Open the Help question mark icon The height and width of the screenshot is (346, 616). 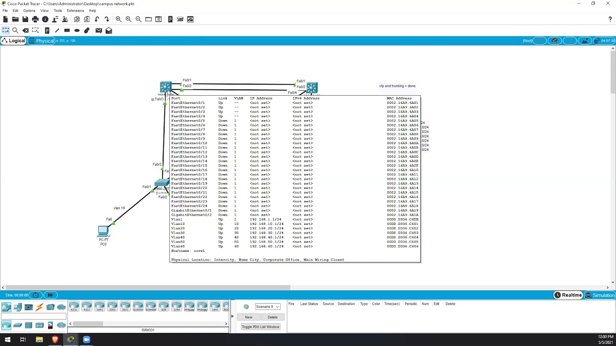click(x=610, y=19)
